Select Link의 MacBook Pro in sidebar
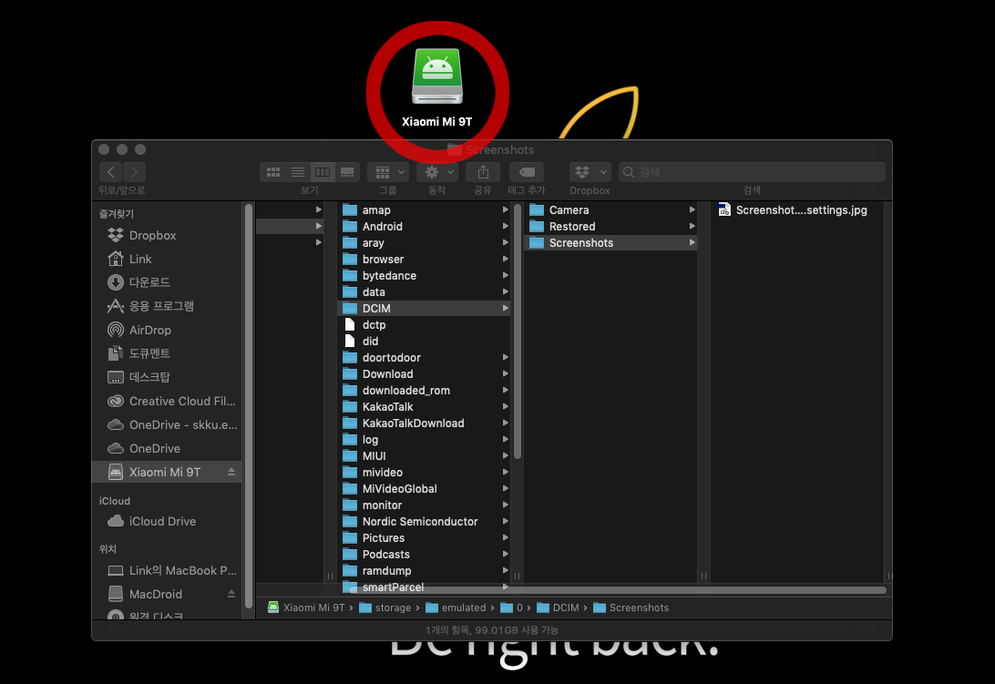Image resolution: width=995 pixels, height=684 pixels. point(166,570)
